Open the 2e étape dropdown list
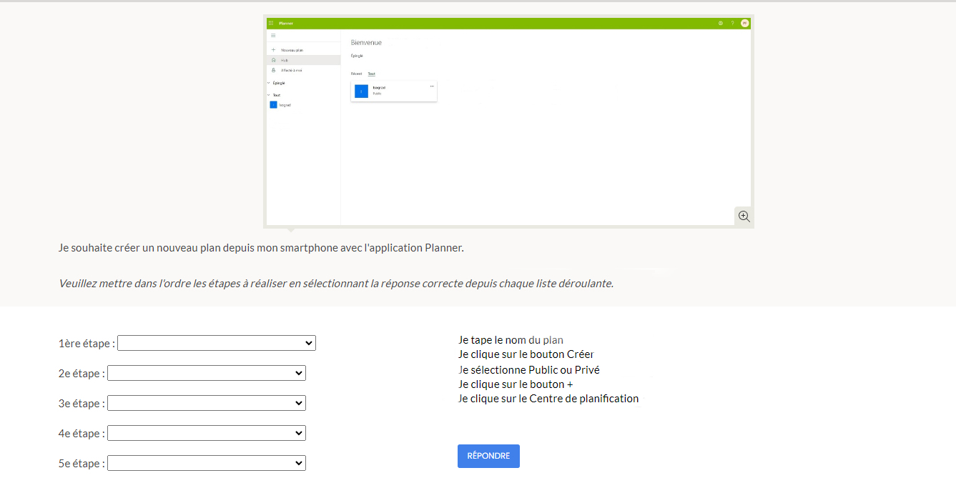Viewport: 956px width, 503px height. [x=206, y=374]
